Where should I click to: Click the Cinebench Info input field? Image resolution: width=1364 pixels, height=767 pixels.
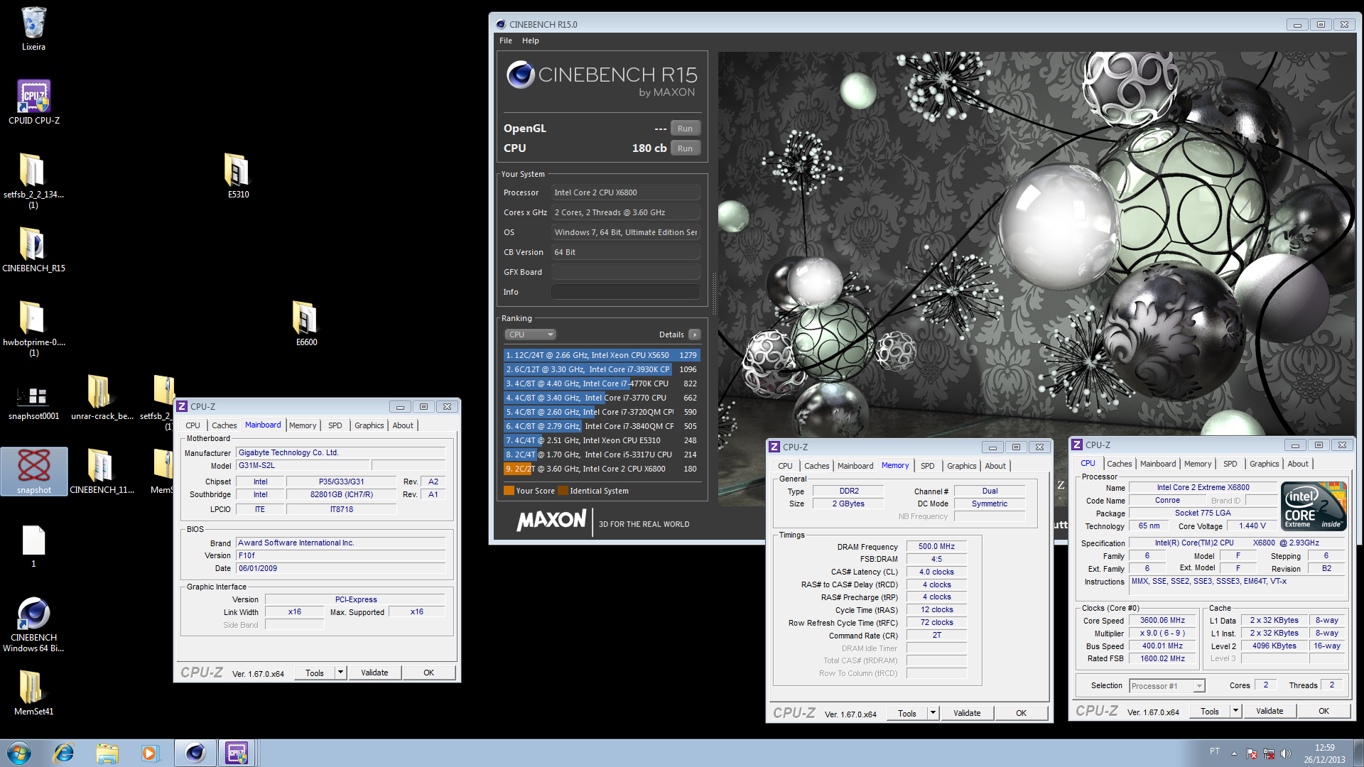point(626,292)
